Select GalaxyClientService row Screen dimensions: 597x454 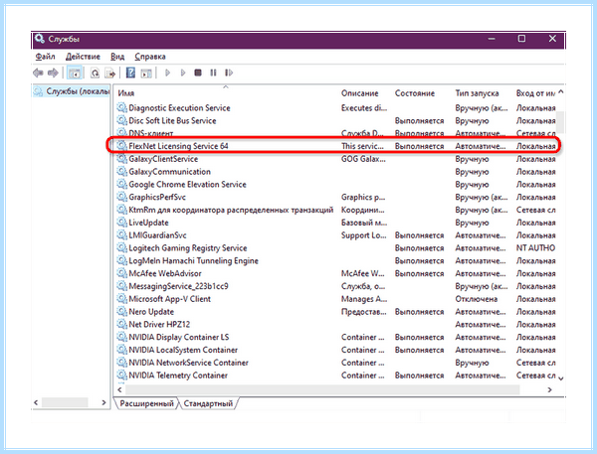[336, 159]
